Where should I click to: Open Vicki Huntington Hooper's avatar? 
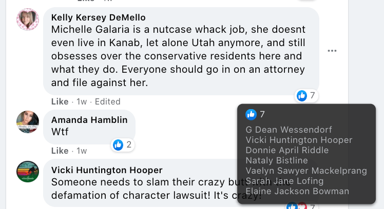(x=28, y=172)
